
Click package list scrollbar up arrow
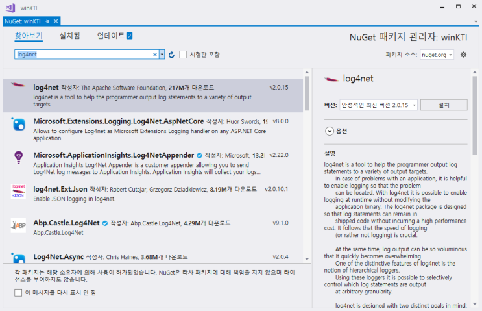307,72
